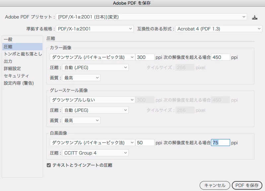The image size is (265, 191).
Task: Select セキュリティ in the sidebar
Action: [x=22, y=76]
